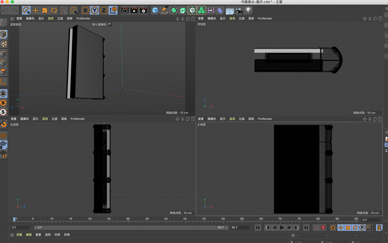This screenshot has width=388, height=243.
Task: Open 选项 menu in right viewport
Action: pos(45,119)
